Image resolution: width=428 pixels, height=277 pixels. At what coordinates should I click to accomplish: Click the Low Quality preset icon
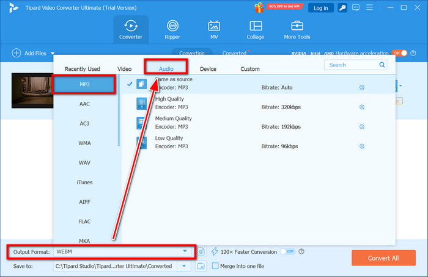point(141,143)
